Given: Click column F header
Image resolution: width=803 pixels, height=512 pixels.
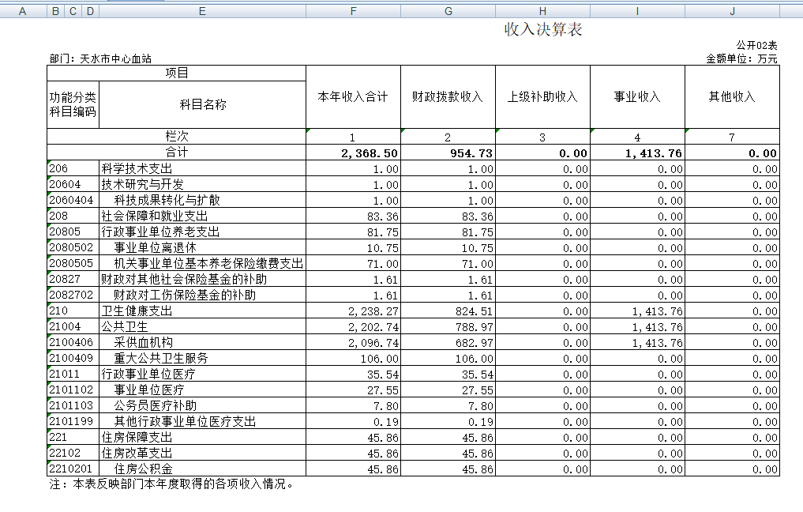Looking at the screenshot, I should click(x=353, y=11).
